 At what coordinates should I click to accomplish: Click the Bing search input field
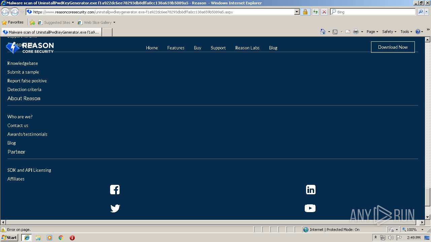[373, 12]
